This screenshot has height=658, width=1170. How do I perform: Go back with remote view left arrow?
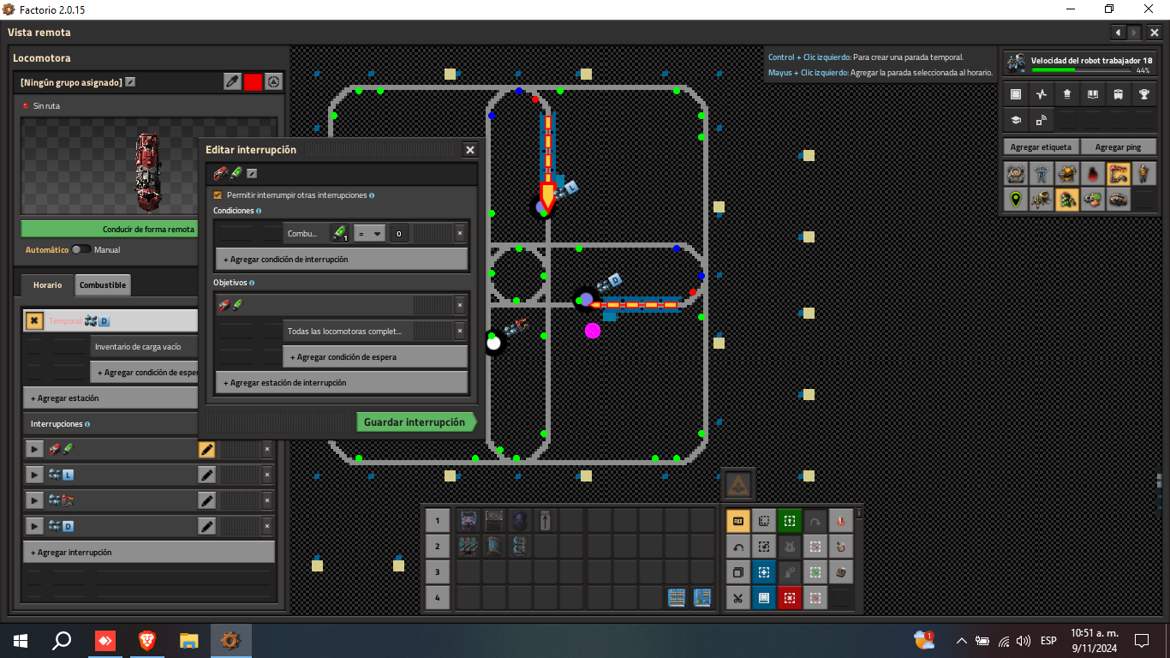(x=1118, y=33)
